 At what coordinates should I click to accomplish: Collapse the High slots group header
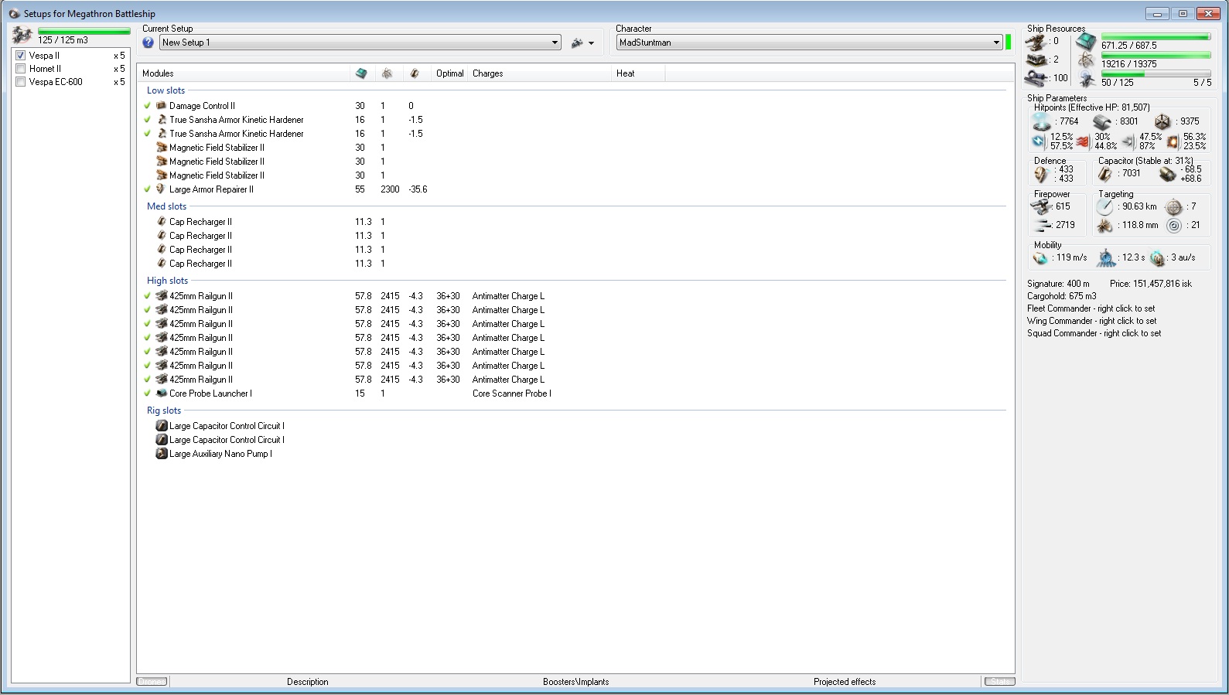[168, 281]
